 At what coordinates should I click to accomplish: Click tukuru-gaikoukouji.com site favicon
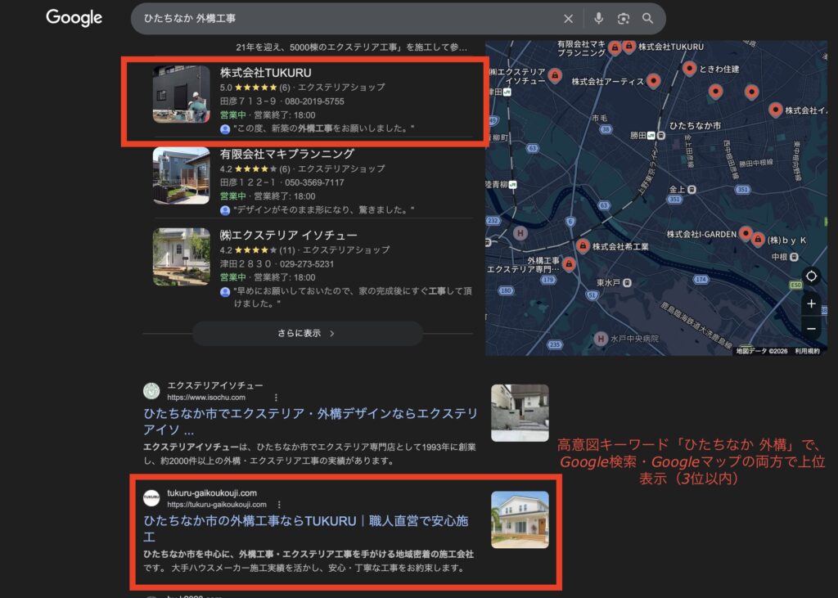151,497
